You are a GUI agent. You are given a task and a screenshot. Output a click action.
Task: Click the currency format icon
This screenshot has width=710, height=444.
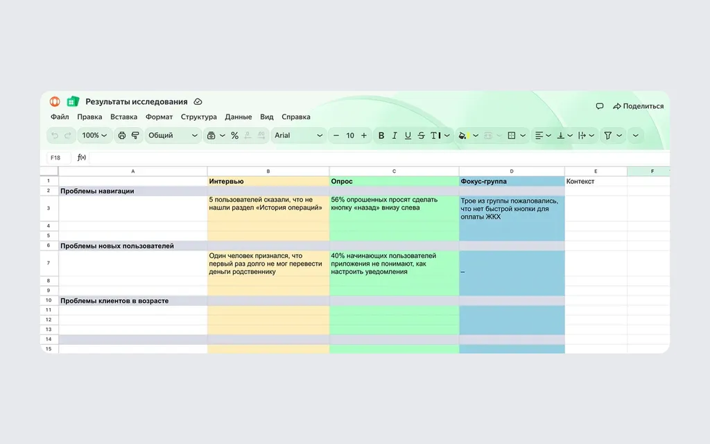211,135
